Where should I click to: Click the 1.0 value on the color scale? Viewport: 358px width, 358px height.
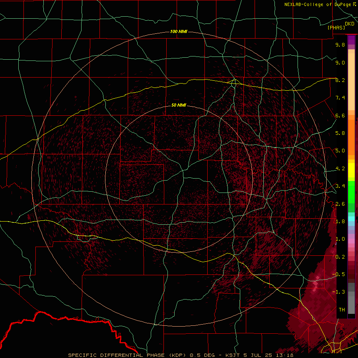coord(340,239)
